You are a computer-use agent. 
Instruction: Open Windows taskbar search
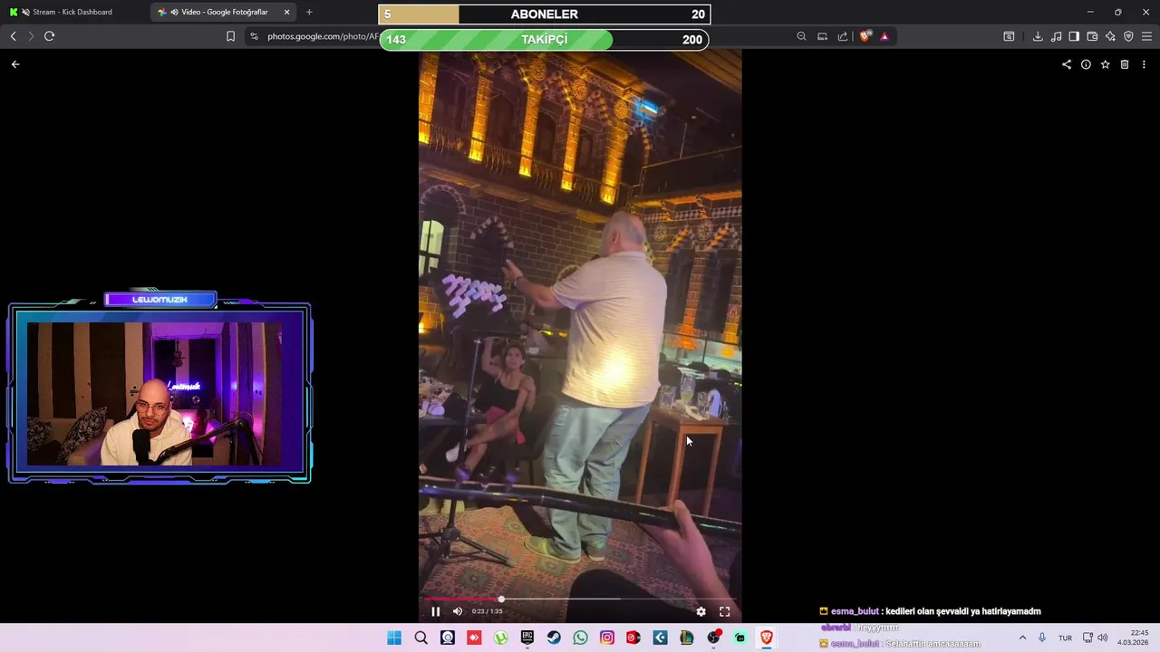point(420,638)
